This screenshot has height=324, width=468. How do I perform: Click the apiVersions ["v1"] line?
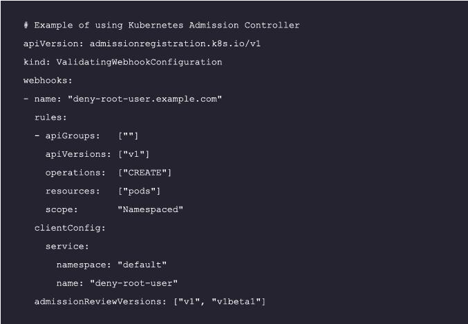click(x=97, y=154)
